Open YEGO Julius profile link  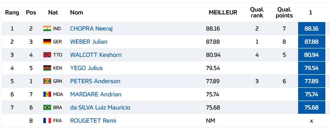(86, 68)
